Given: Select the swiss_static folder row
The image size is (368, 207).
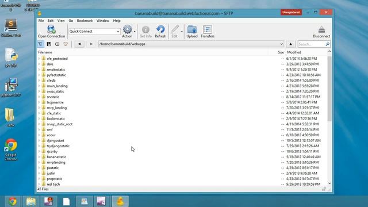Looking at the screenshot, I should (x=183, y=91).
